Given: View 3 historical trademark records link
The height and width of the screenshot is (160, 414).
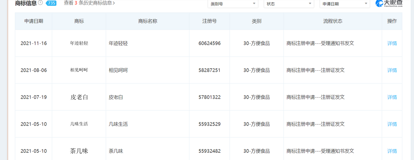Looking at the screenshot, I should [89, 3].
